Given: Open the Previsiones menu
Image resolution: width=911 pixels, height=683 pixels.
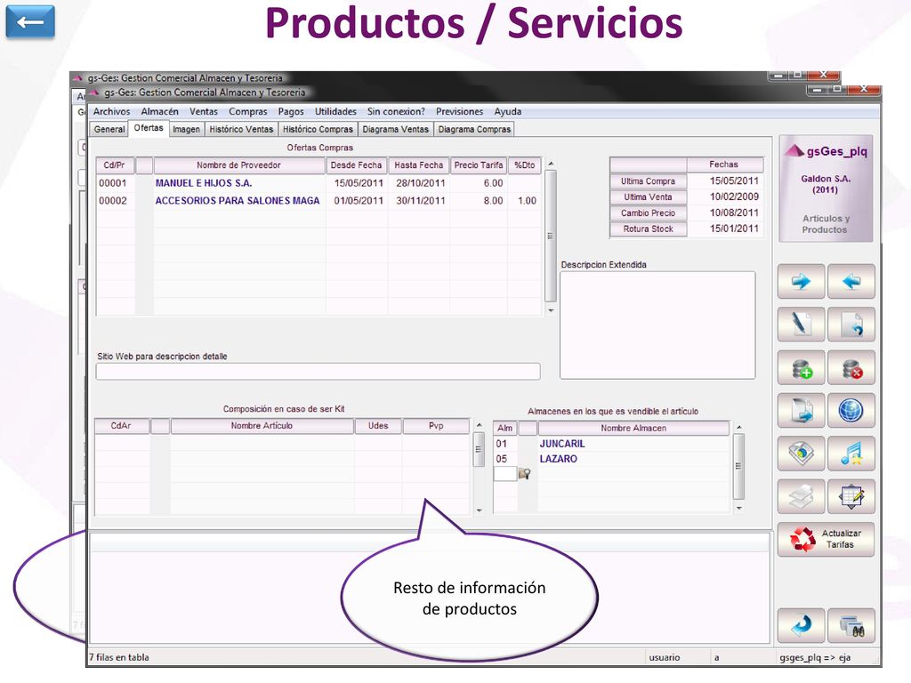Looking at the screenshot, I should pos(459,111).
